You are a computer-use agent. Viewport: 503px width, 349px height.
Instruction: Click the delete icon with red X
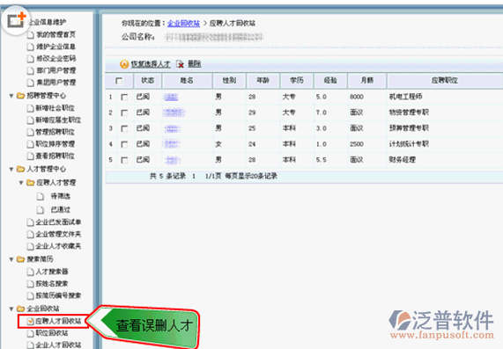pyautogui.click(x=181, y=64)
